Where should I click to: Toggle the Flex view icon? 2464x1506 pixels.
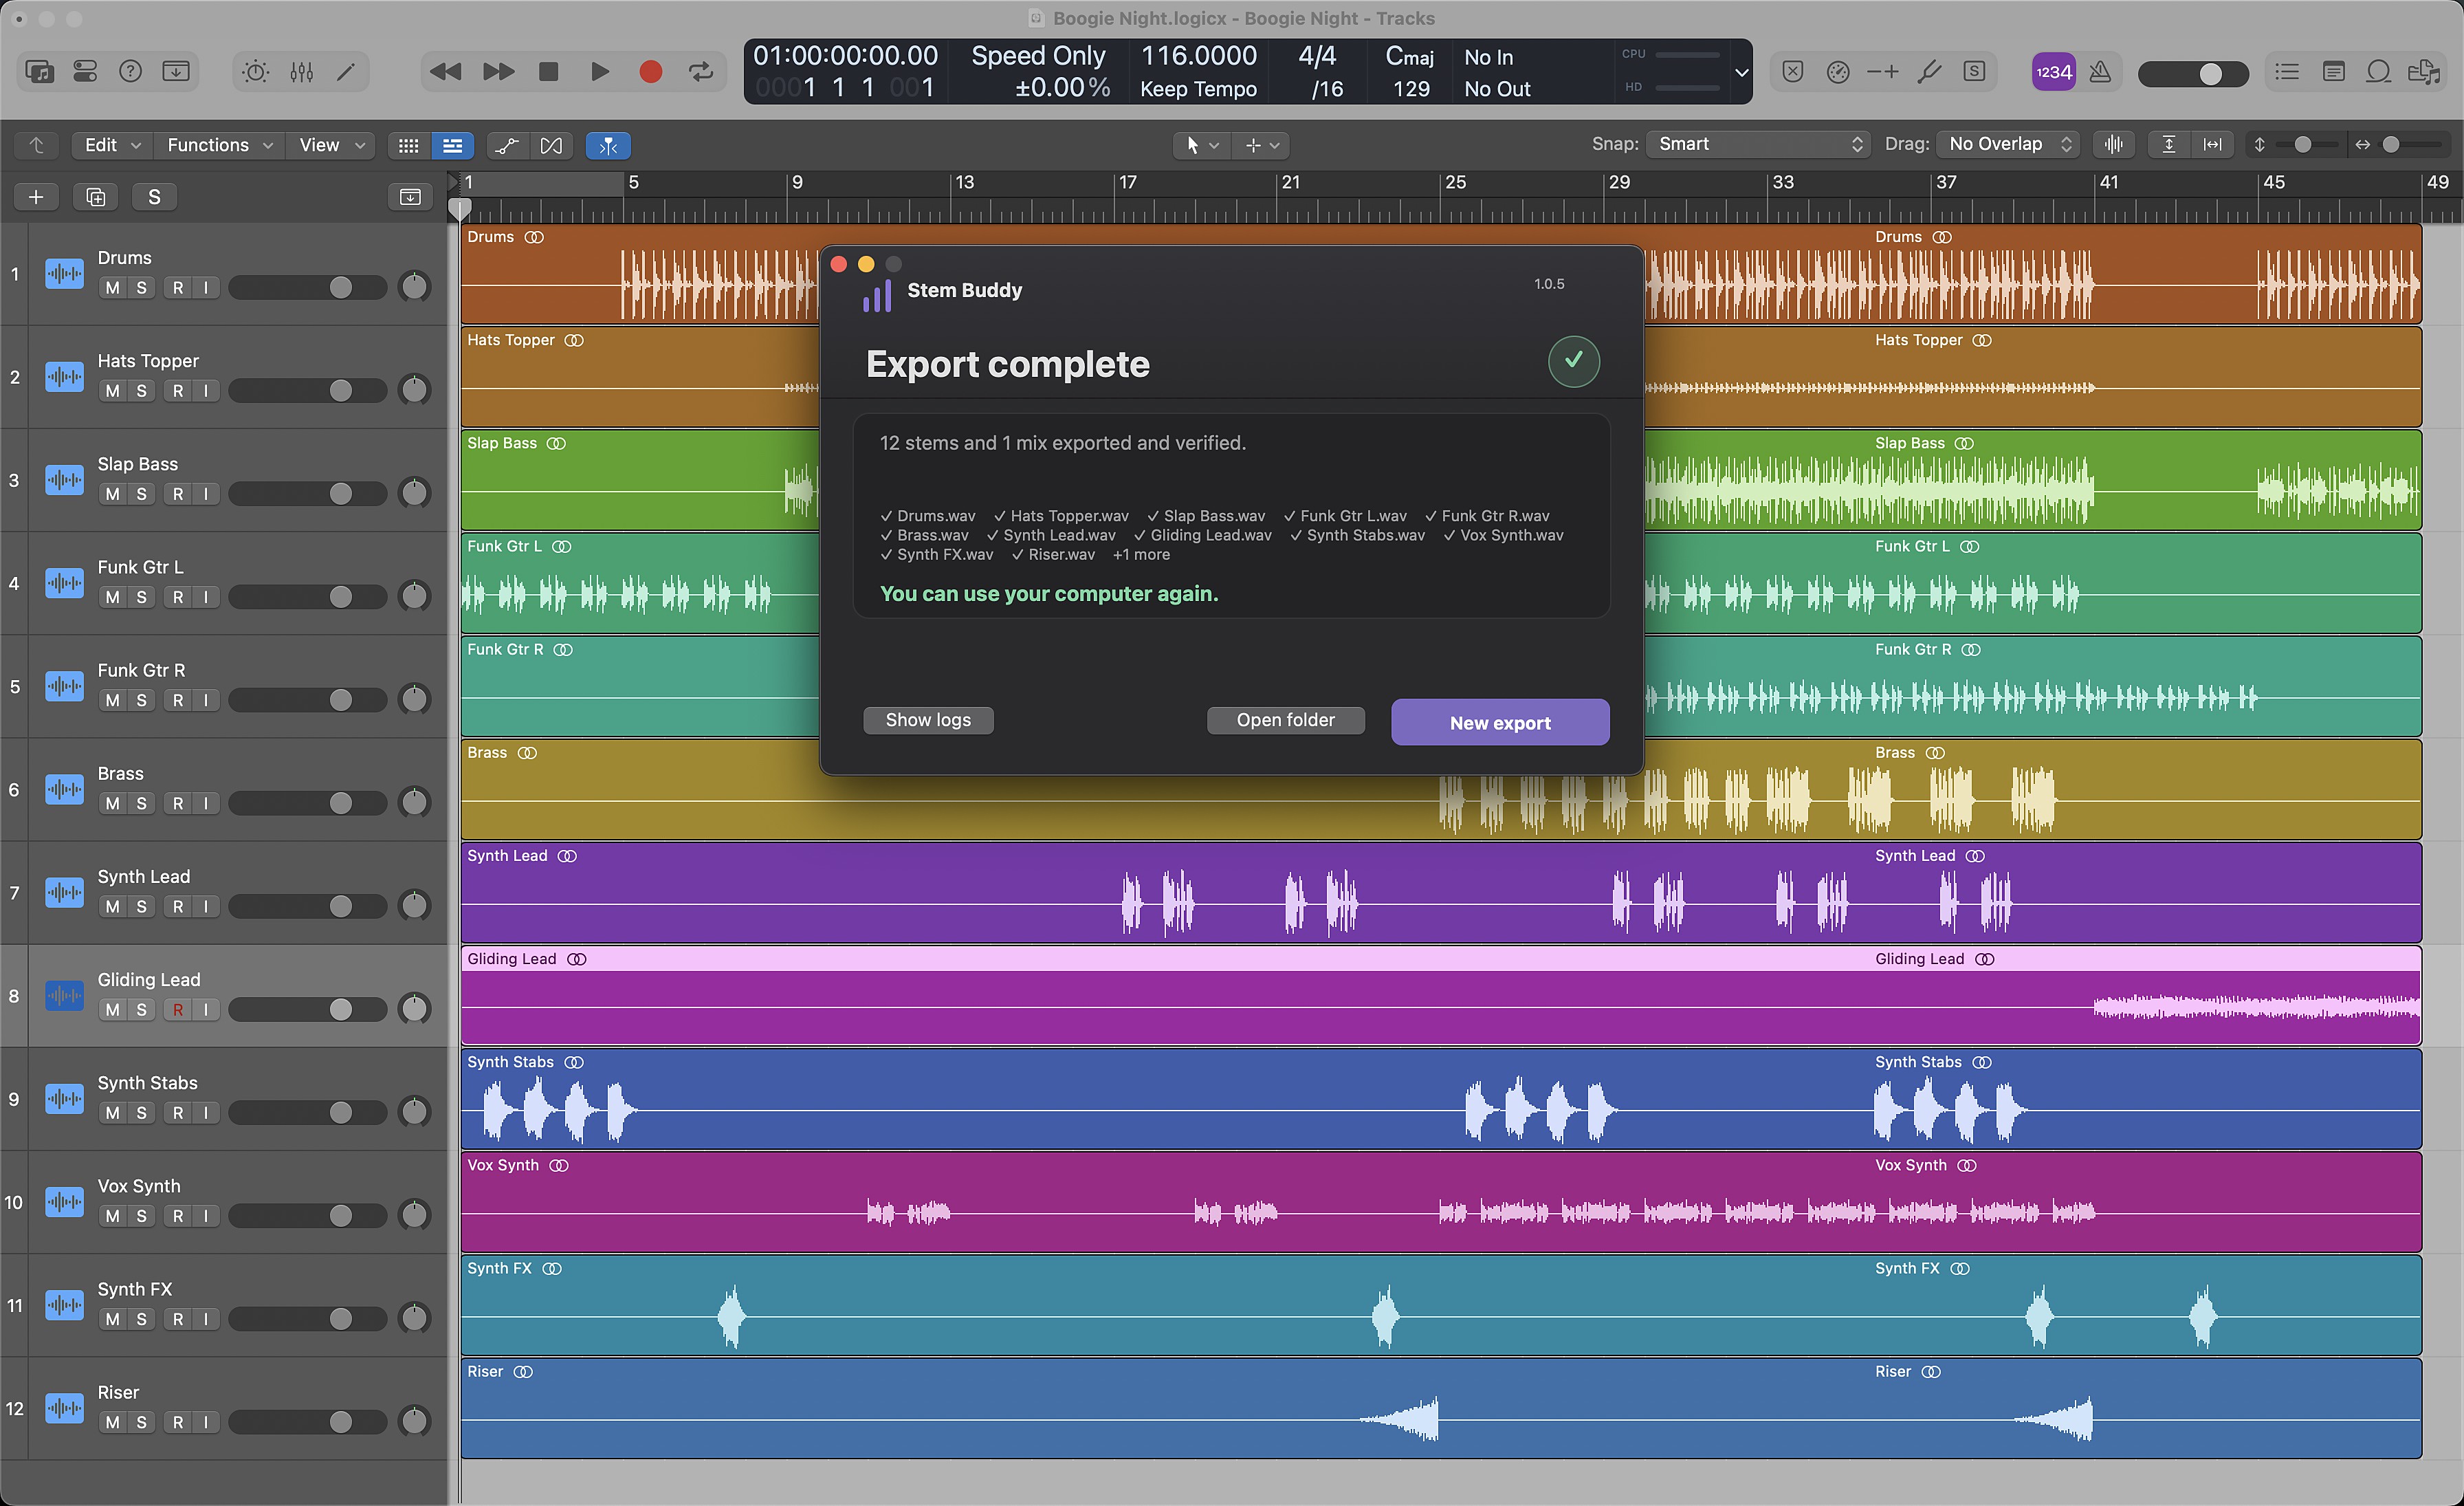click(551, 146)
